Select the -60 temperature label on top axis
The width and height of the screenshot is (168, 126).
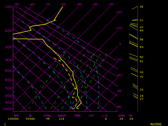[x=63, y=4]
